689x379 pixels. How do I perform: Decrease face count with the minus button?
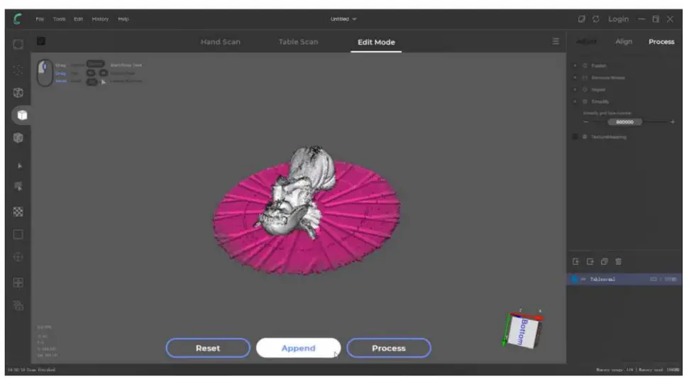pos(585,122)
